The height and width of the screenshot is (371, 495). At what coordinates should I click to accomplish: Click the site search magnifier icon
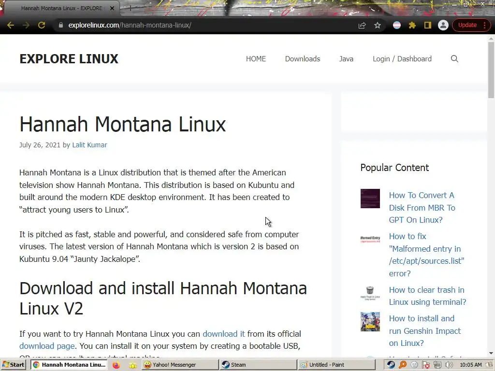pos(454,58)
